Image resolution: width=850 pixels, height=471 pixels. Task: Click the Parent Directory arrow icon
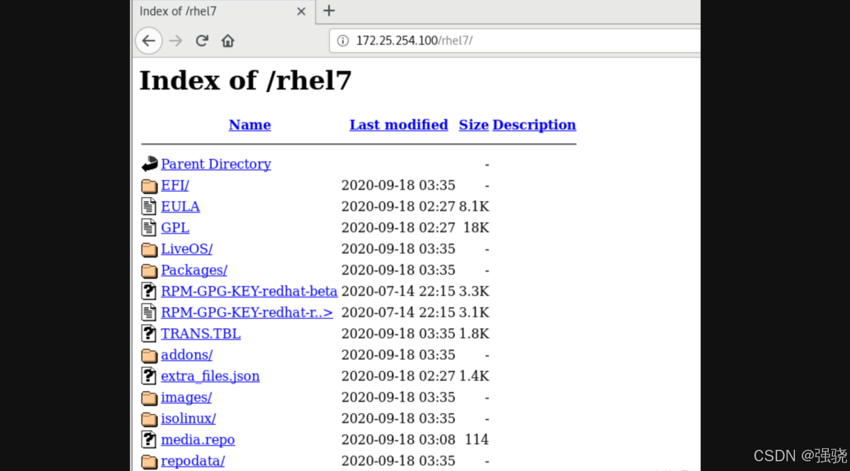click(x=149, y=164)
